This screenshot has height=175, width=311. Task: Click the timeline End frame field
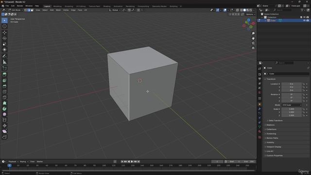[248, 162]
